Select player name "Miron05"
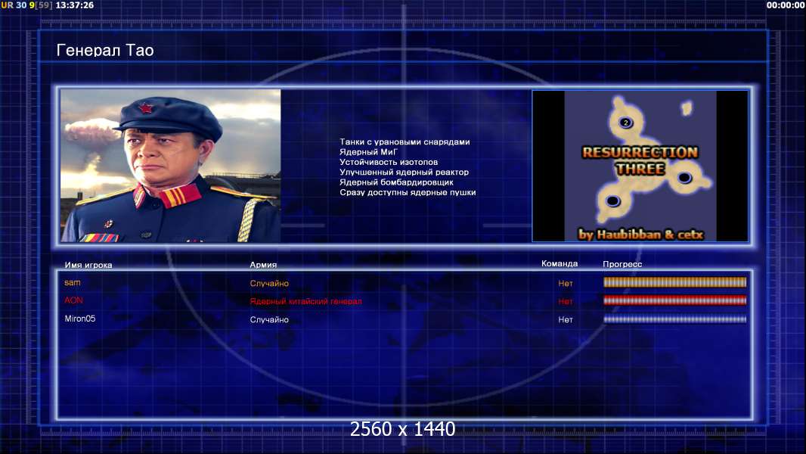Screen dimensions: 806x454 point(79,319)
